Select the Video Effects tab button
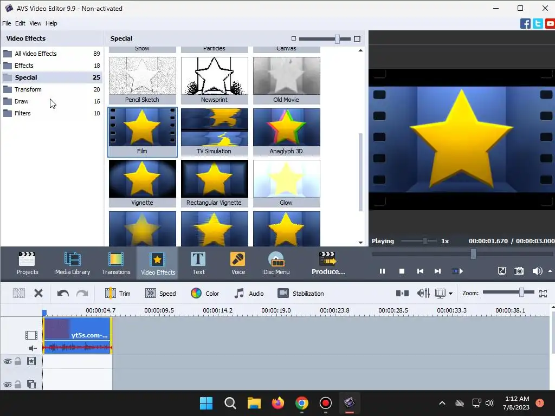The height and width of the screenshot is (416, 555). click(x=158, y=263)
